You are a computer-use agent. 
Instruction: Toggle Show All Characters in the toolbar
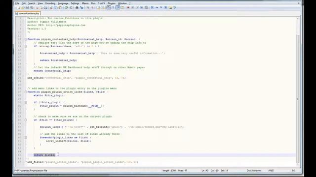click(x=113, y=8)
